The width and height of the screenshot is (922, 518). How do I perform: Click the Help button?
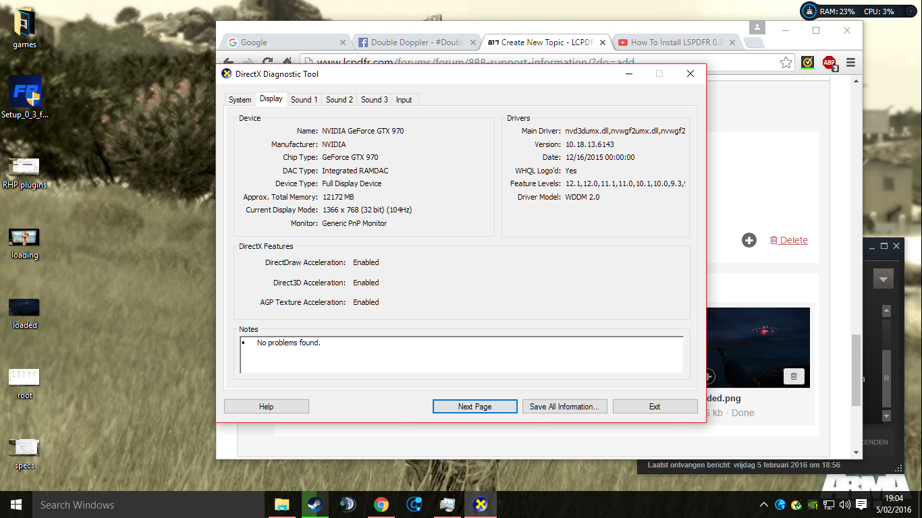(x=267, y=407)
